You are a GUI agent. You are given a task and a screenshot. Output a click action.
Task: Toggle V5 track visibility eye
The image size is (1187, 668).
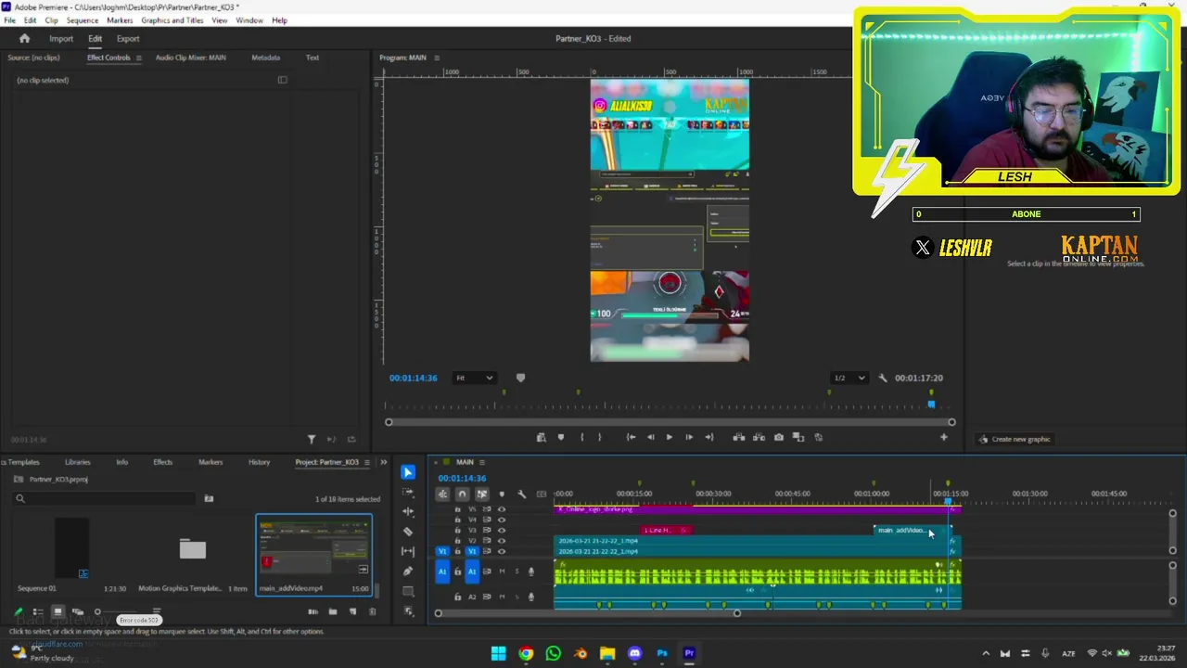(x=502, y=509)
